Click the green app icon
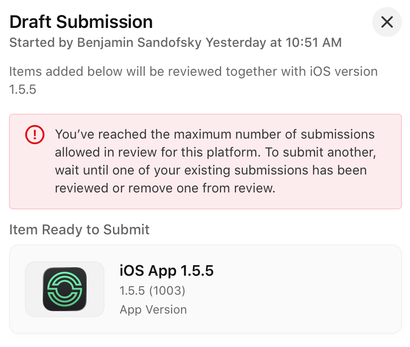The width and height of the screenshot is (410, 347). (x=65, y=289)
